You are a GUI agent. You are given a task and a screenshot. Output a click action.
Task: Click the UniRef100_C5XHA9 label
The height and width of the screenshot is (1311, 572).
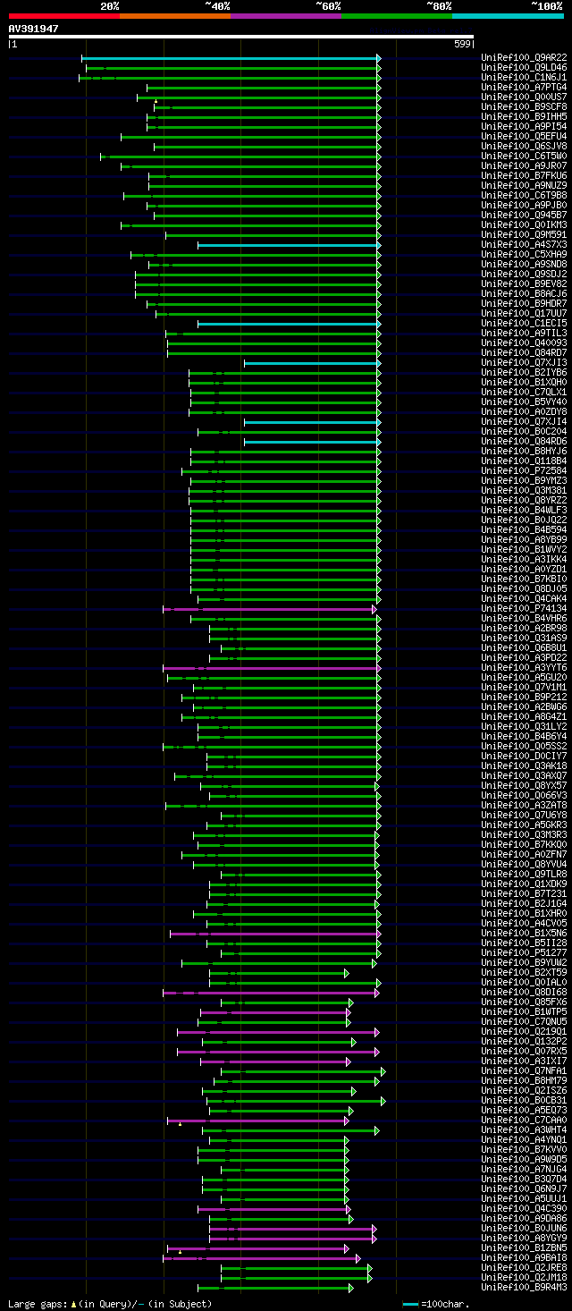pos(524,254)
